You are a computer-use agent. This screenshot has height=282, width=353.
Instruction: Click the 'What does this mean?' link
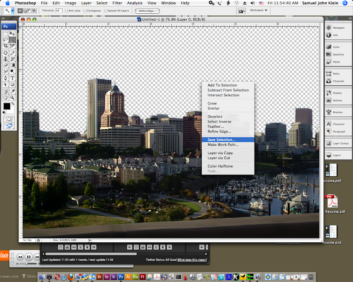coord(193,260)
